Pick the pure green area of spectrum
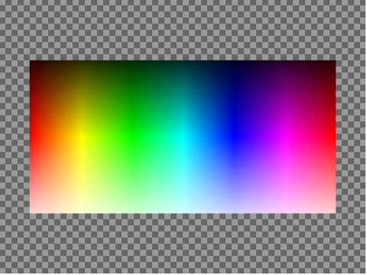Viewport: 367px width, 275px height. [x=132, y=137]
